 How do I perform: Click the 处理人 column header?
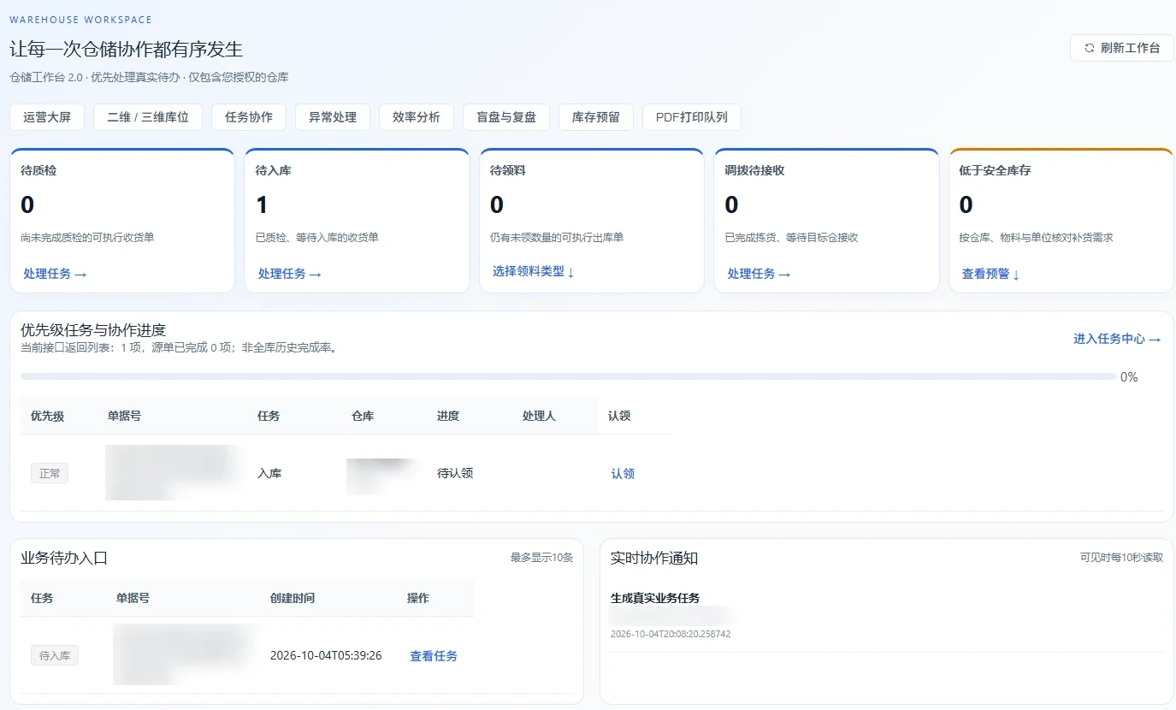[539, 416]
